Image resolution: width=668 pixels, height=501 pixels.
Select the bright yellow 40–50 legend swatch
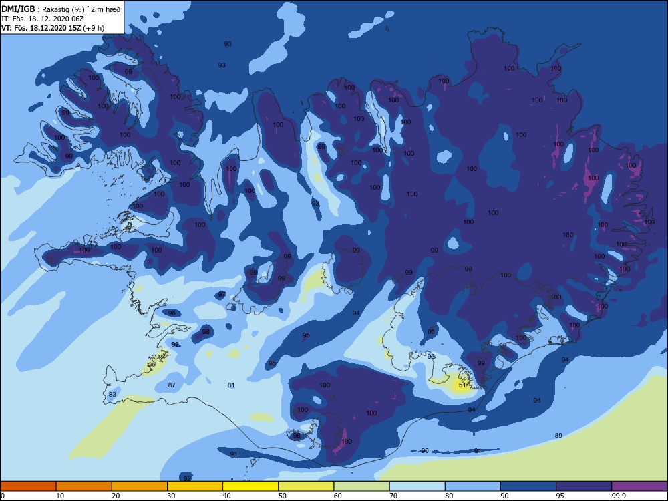[251, 486]
